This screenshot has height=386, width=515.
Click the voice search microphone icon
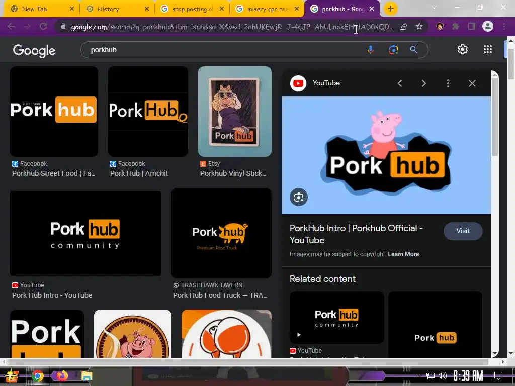[371, 50]
